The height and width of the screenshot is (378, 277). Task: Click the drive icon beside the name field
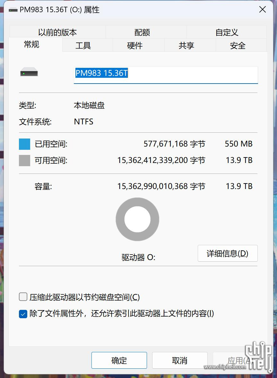point(29,72)
